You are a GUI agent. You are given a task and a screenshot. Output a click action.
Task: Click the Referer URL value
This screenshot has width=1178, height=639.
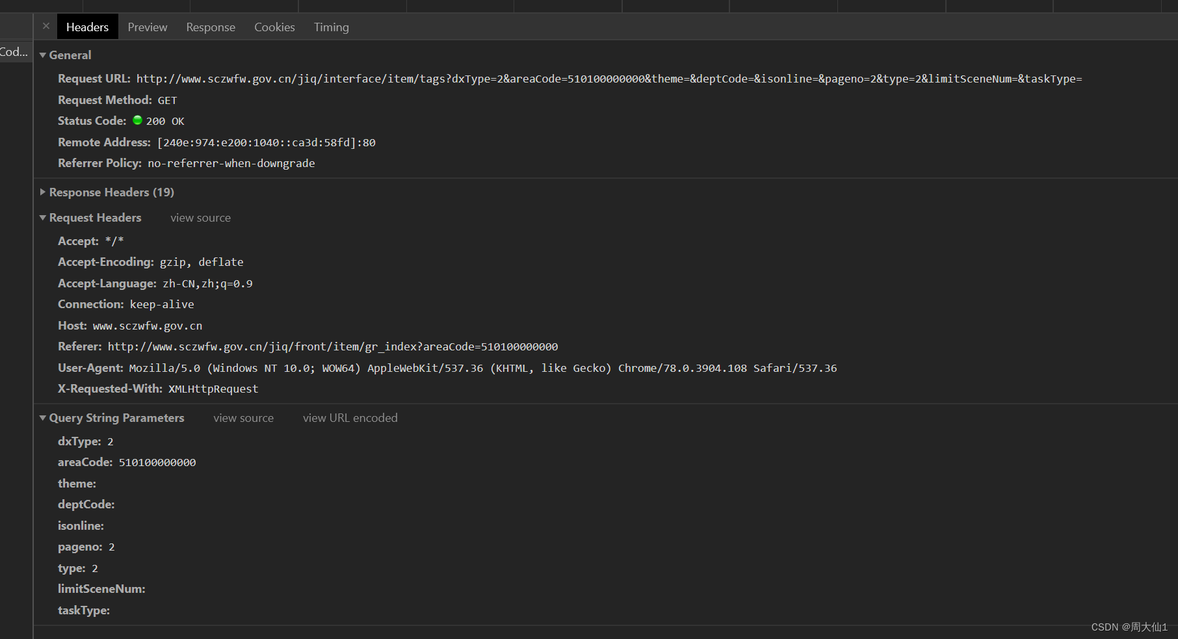point(333,346)
